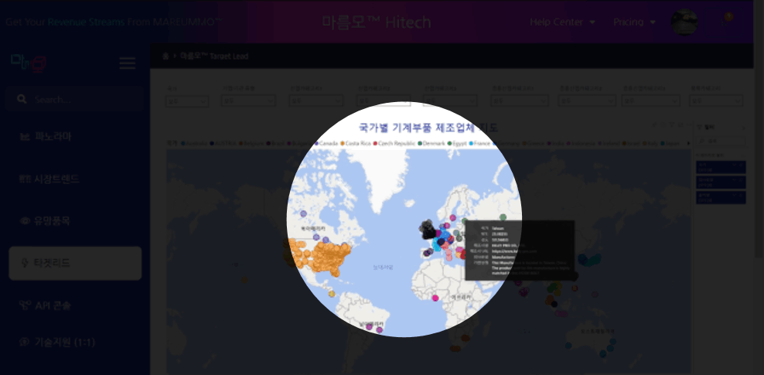Select 유망품목 in the sidebar

(53, 220)
